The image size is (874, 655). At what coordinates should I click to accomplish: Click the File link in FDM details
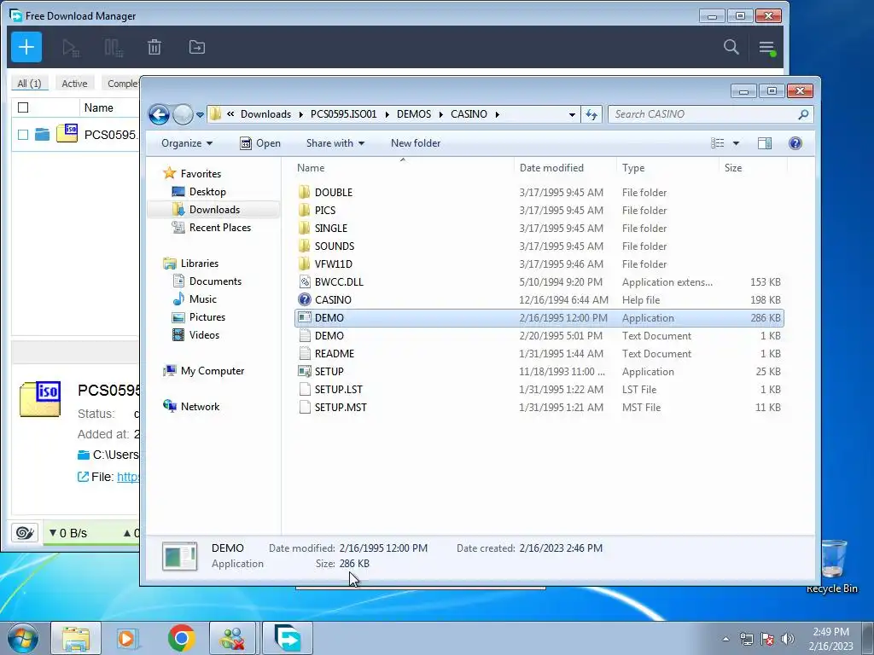pos(128,477)
